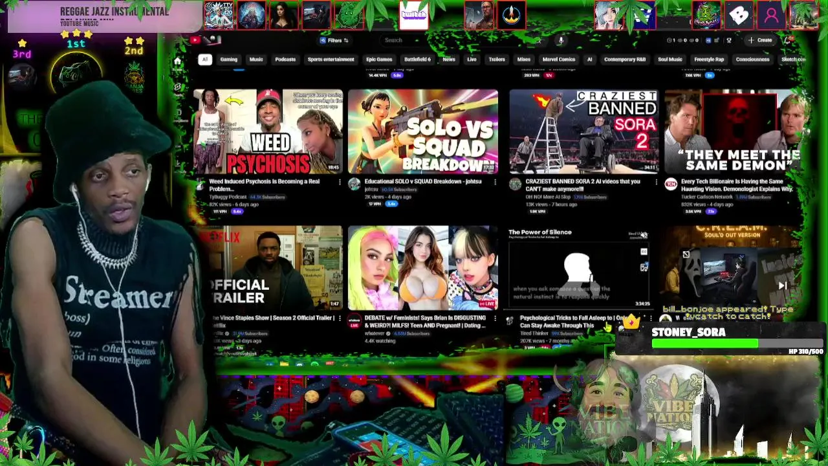Image resolution: width=828 pixels, height=466 pixels.
Task: Open the Weed Psychosis video thumbnail
Action: pos(268,131)
